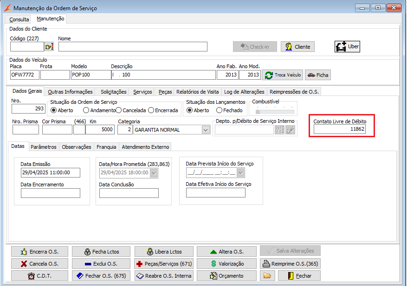Open the Solicitações tab
The height and width of the screenshot is (286, 407).
[113, 92]
